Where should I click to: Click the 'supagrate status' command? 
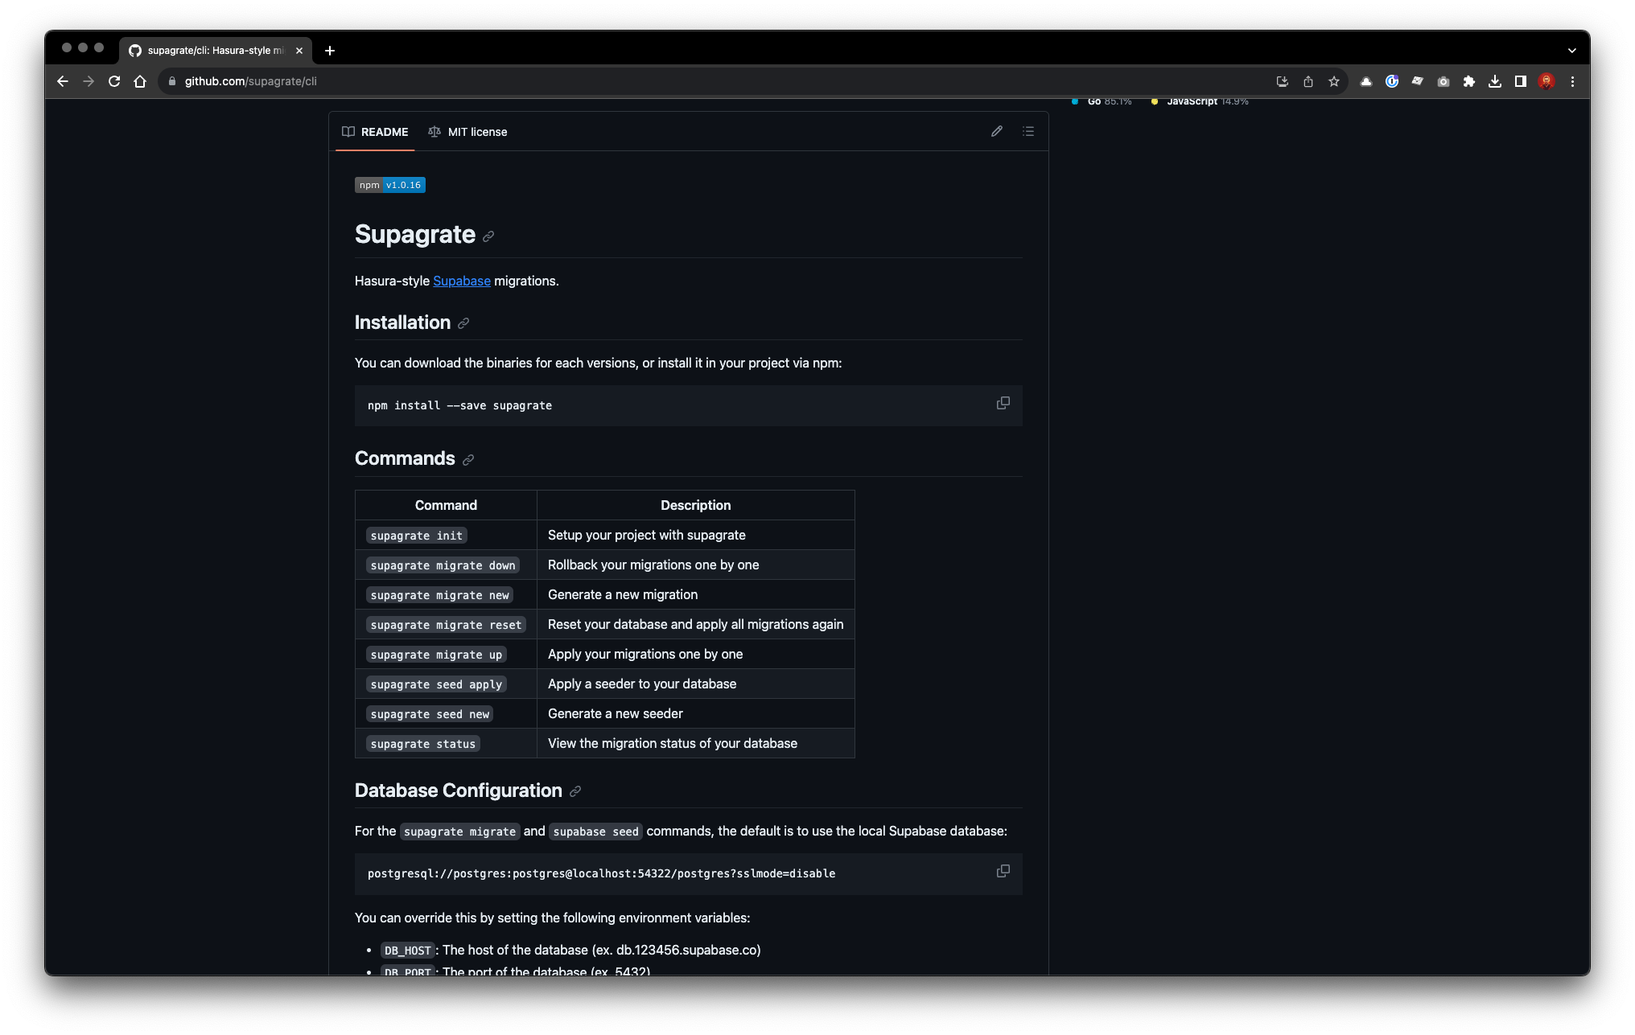[423, 744]
